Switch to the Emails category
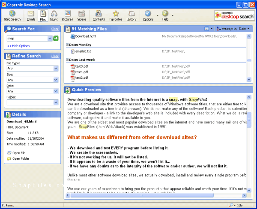 (x=31, y=16)
